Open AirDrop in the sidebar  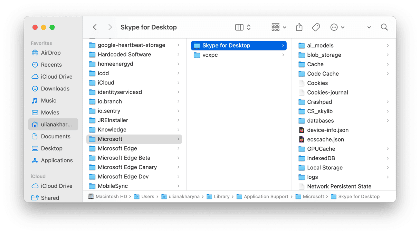click(50, 53)
